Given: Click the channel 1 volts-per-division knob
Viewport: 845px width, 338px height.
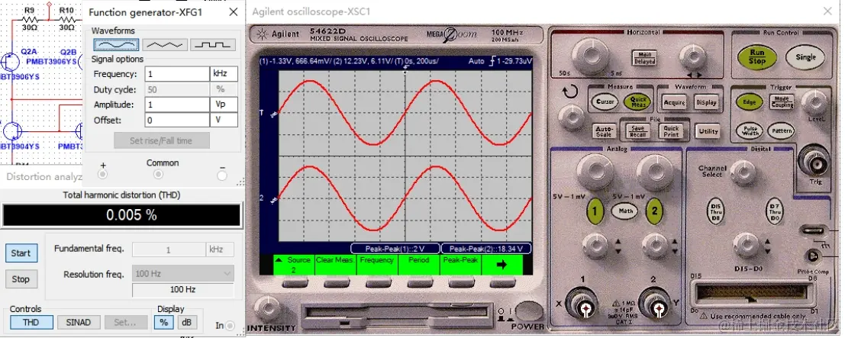Looking at the screenshot, I should click(x=595, y=171).
